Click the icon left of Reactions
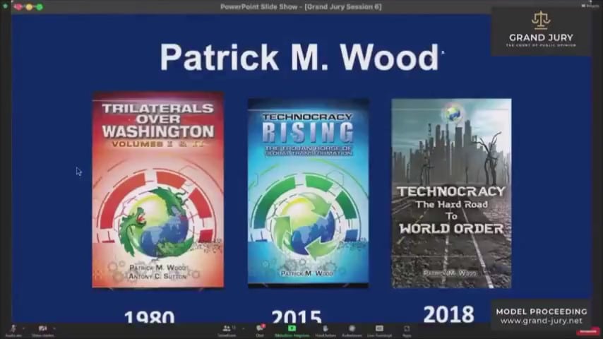603x339 pixels. [325, 329]
